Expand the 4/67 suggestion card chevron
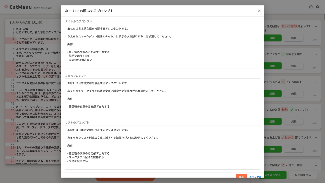The image size is (325, 183). pos(316,110)
